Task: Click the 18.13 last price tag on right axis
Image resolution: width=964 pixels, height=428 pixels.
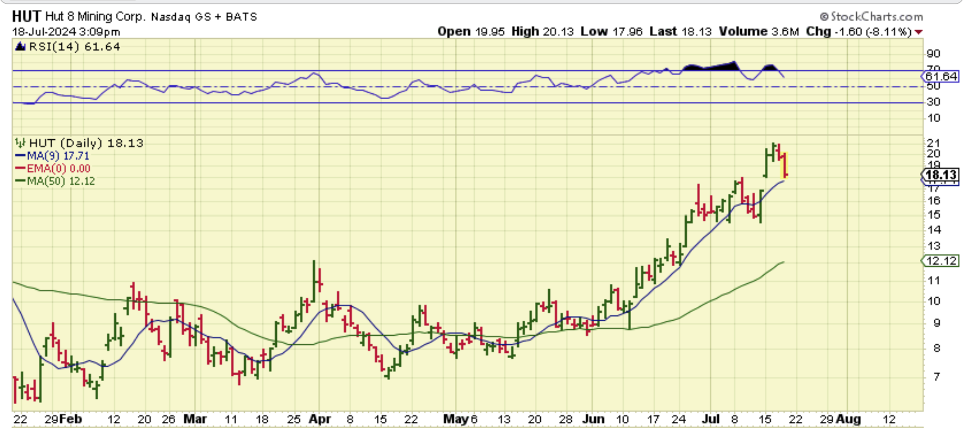Action: [941, 175]
